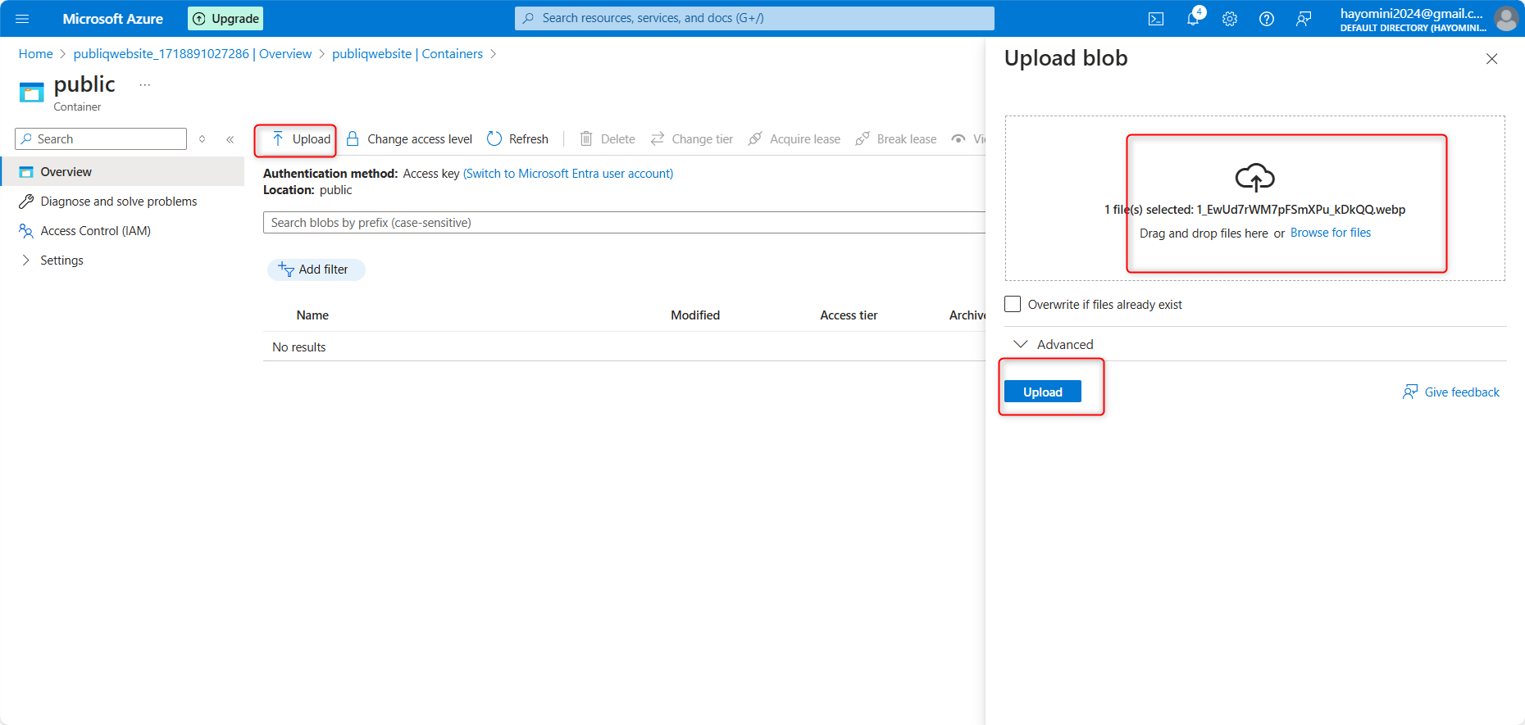Click Break lease in the toolbar

coord(896,139)
